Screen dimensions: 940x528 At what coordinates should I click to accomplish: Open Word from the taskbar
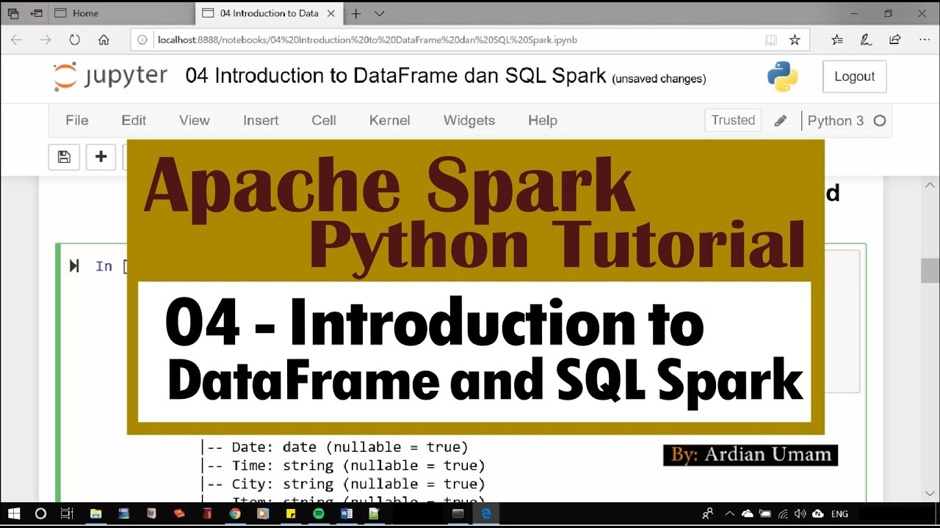pyautogui.click(x=346, y=514)
